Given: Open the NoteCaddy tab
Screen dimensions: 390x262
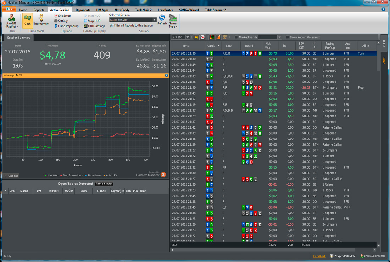Looking at the screenshot, I should pyautogui.click(x=122, y=10).
